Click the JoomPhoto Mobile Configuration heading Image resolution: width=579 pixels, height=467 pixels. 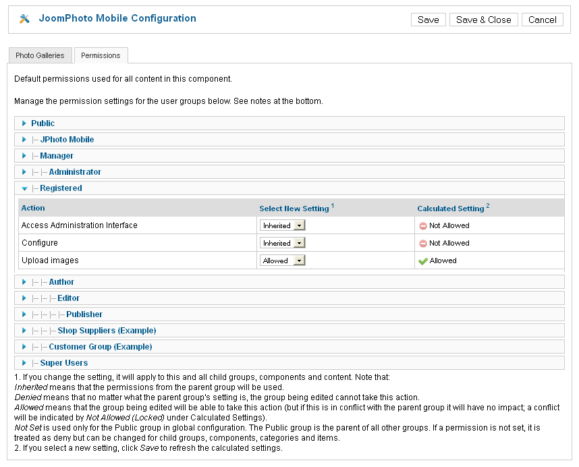(x=117, y=18)
